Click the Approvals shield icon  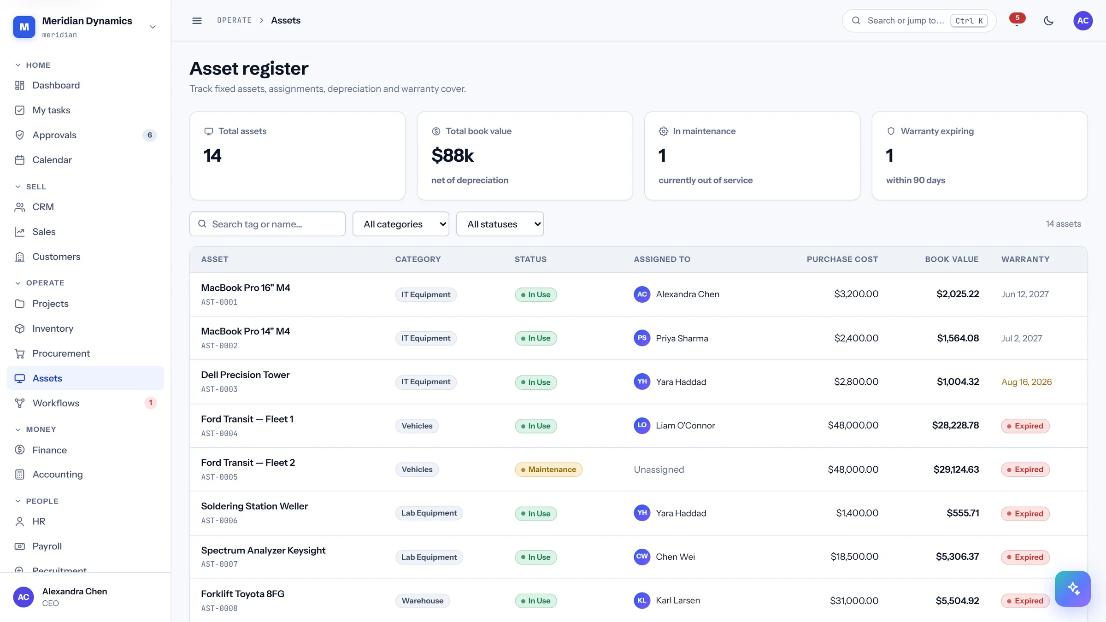(20, 135)
